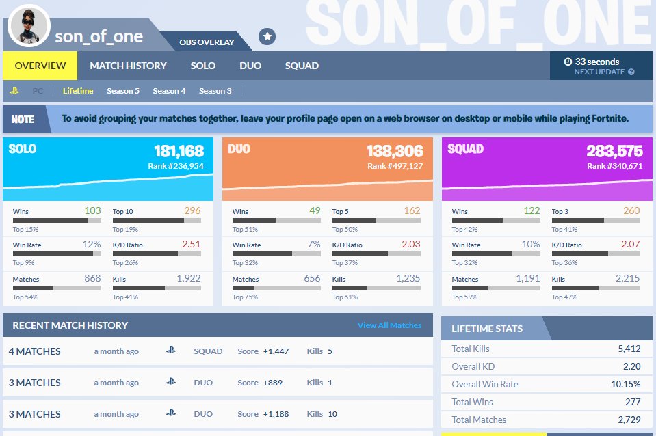Click PlayStation icon in 4 MATCHES row
The image size is (656, 436).
171,351
